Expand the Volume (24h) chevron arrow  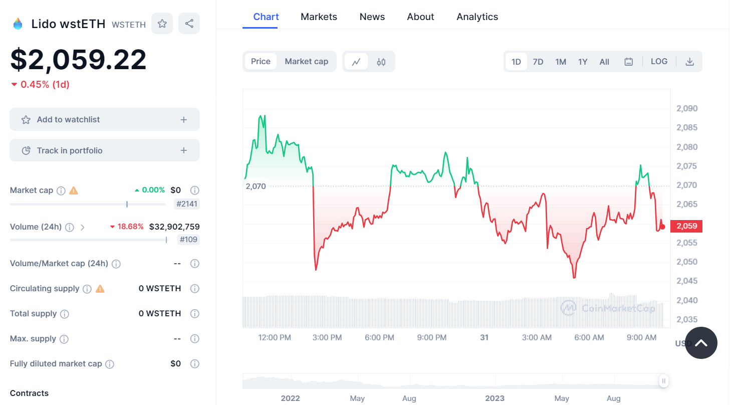click(x=83, y=227)
